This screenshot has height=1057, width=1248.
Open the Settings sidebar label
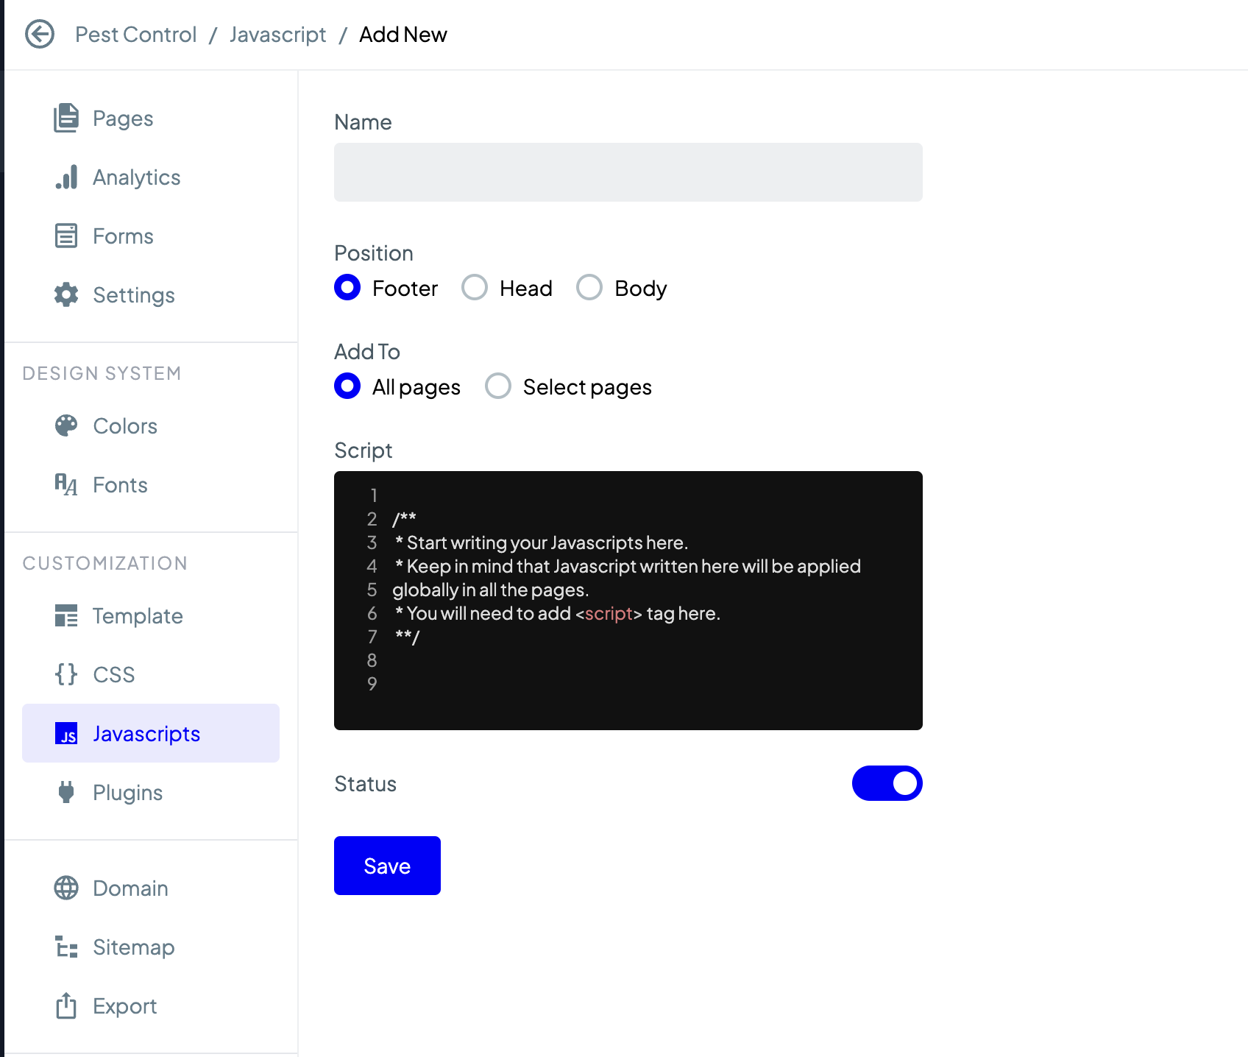pyautogui.click(x=134, y=295)
